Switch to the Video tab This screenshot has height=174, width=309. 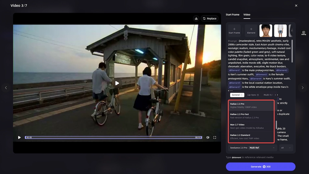tap(247, 15)
